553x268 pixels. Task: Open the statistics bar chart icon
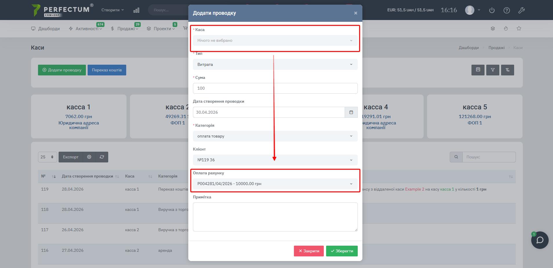[x=136, y=10]
